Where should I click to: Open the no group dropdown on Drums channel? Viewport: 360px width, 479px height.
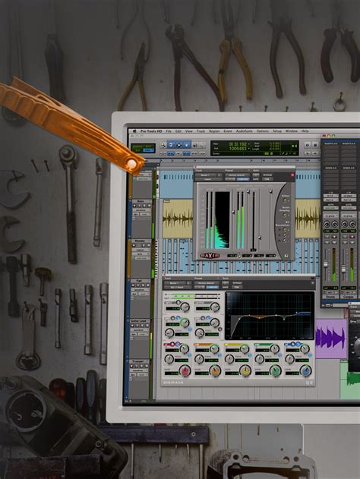[x=330, y=216]
